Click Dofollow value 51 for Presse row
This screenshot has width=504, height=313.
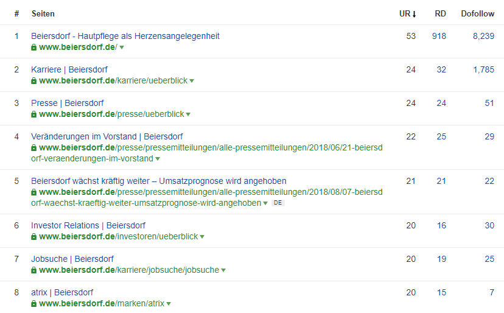pyautogui.click(x=489, y=103)
